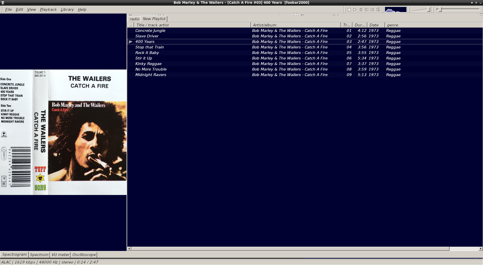Open the File menu

tap(8, 10)
